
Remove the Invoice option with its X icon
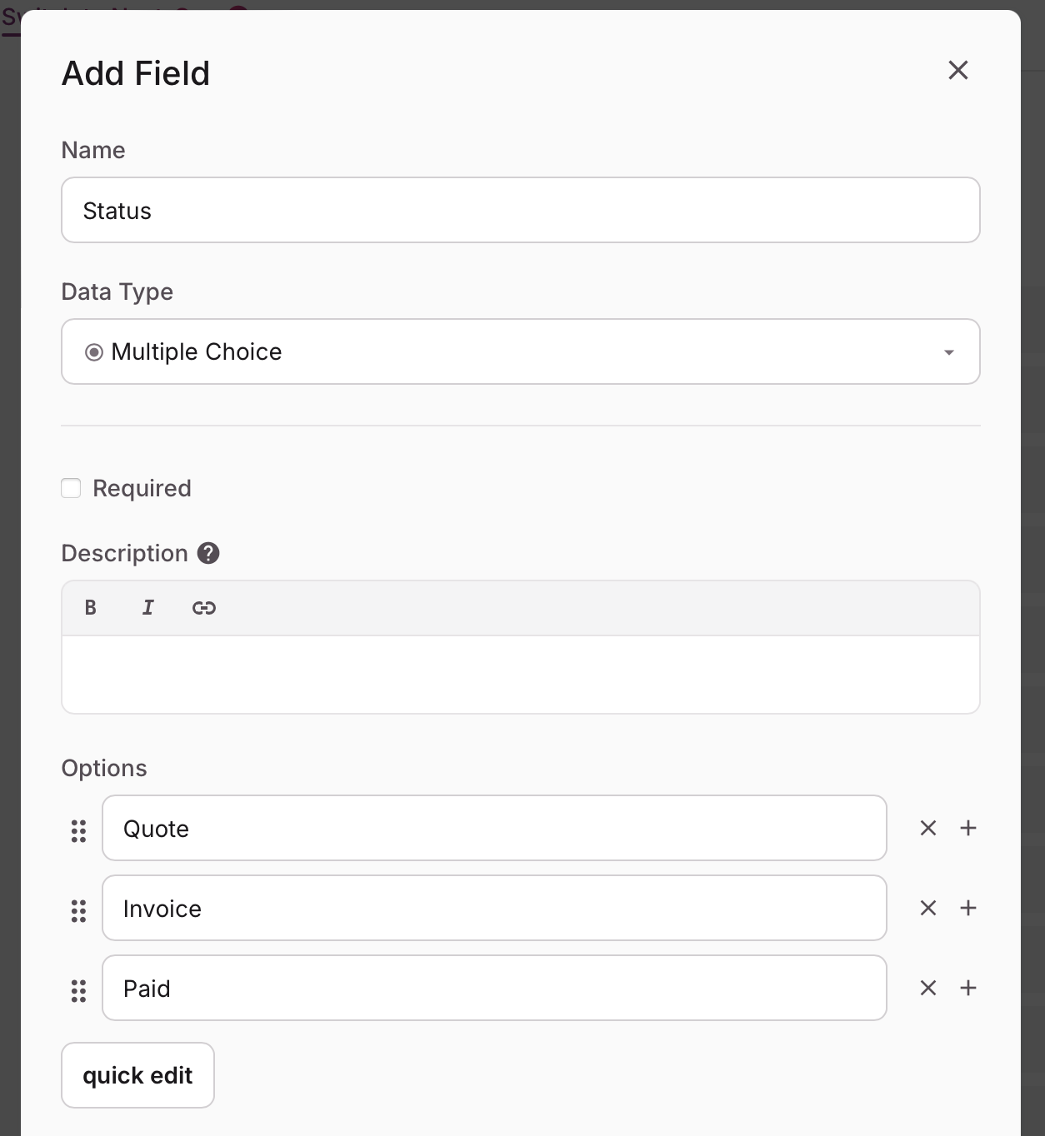pyautogui.click(x=927, y=908)
